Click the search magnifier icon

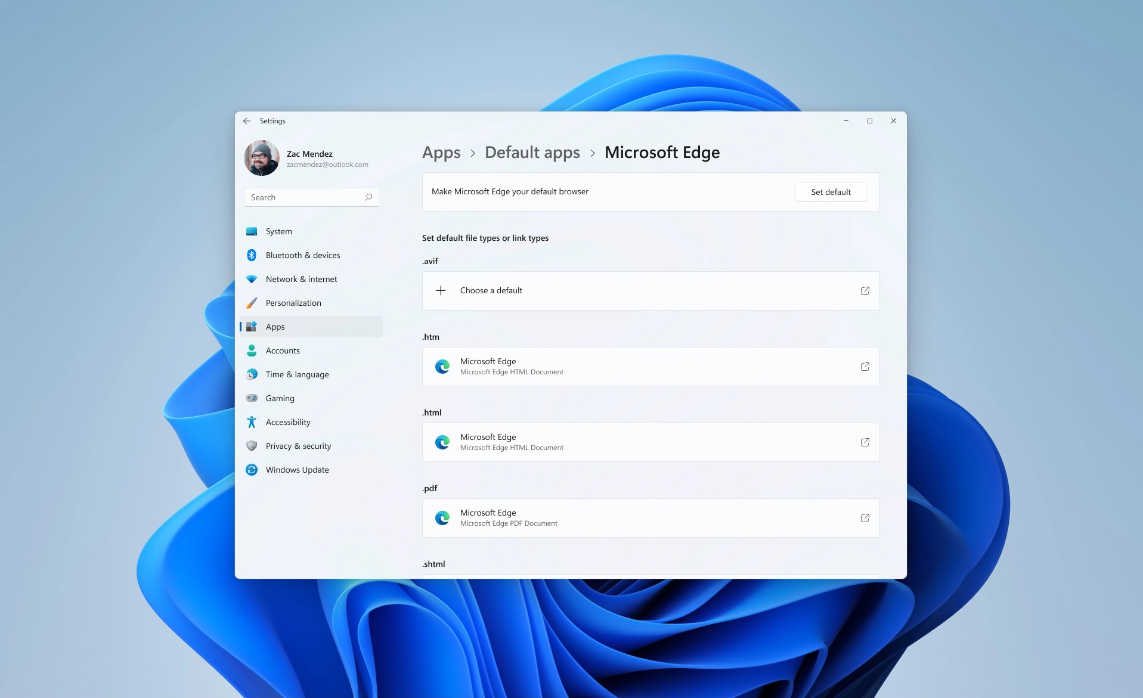click(368, 197)
